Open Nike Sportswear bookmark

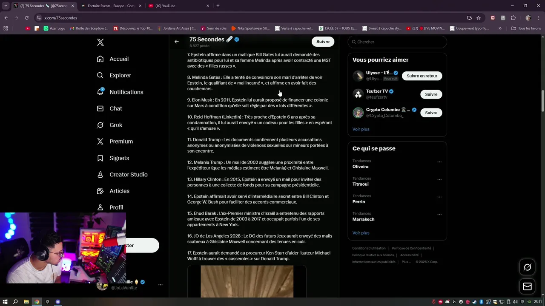pos(250,28)
